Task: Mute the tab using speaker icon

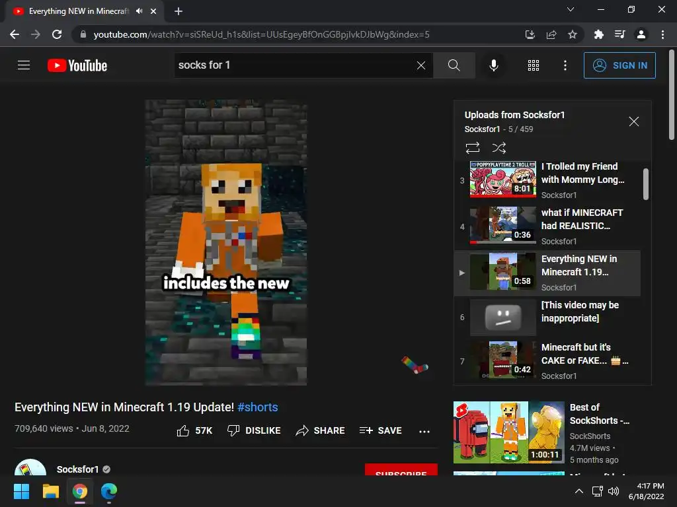Action: (x=139, y=11)
